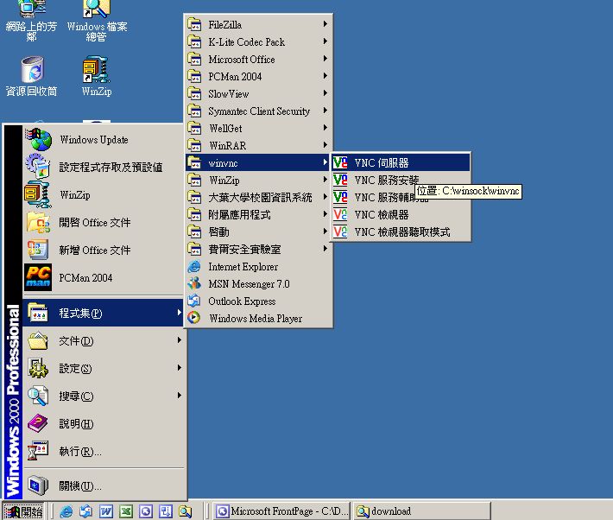Expand 費爾安全實驗室 submenu arrow
This screenshot has width=613, height=520.
coord(325,249)
